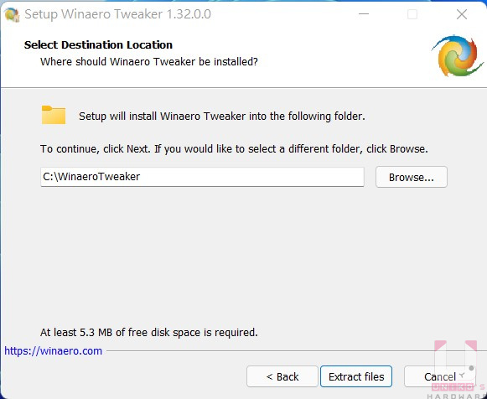Image resolution: width=487 pixels, height=399 pixels.
Task: Close the setup window
Action: pos(462,14)
